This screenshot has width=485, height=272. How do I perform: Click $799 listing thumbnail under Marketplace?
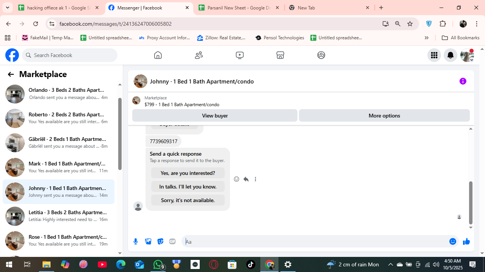click(136, 100)
